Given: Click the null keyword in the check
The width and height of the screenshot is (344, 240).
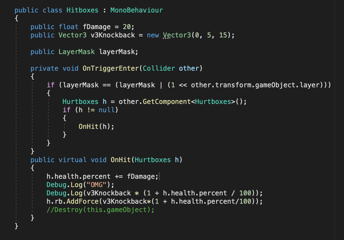Looking at the screenshot, I should pyautogui.click(x=107, y=110).
